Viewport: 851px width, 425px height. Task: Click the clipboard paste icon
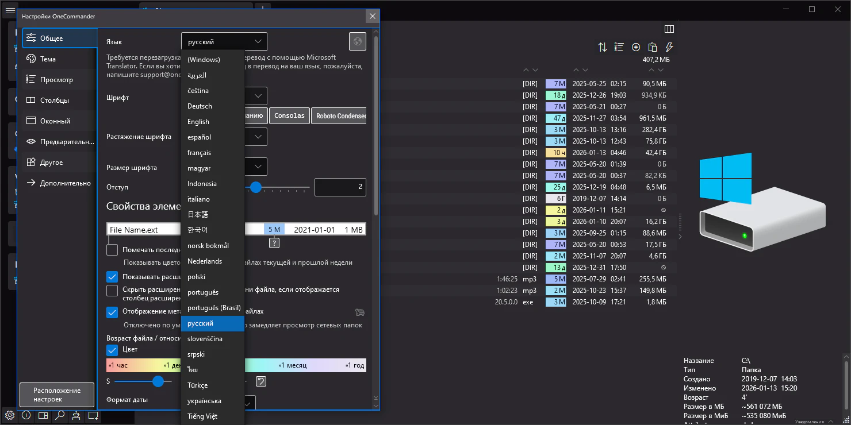tap(653, 47)
